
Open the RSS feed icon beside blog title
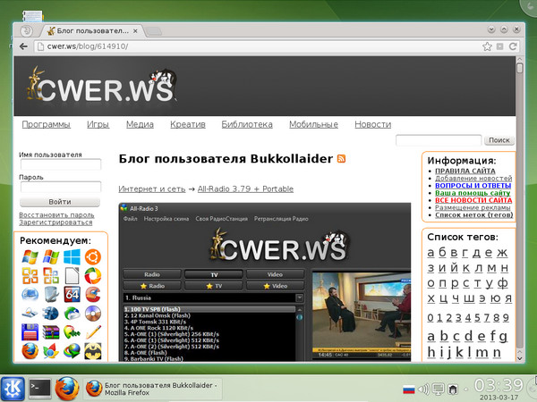[x=341, y=159]
